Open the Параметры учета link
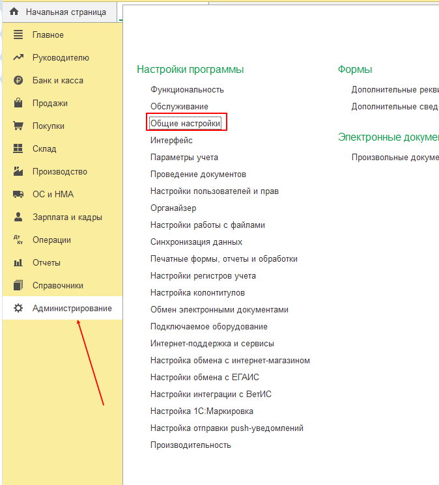Screen dimensions: 439x485 (184, 158)
